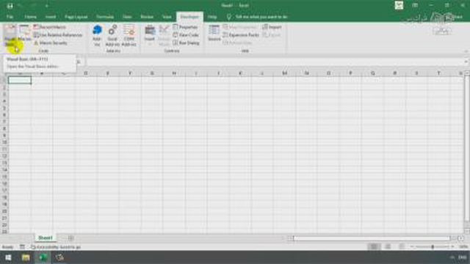
Task: Click View Code
Action: click(x=186, y=35)
